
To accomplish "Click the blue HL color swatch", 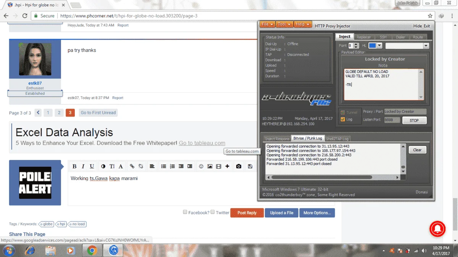I will coord(372,46).
